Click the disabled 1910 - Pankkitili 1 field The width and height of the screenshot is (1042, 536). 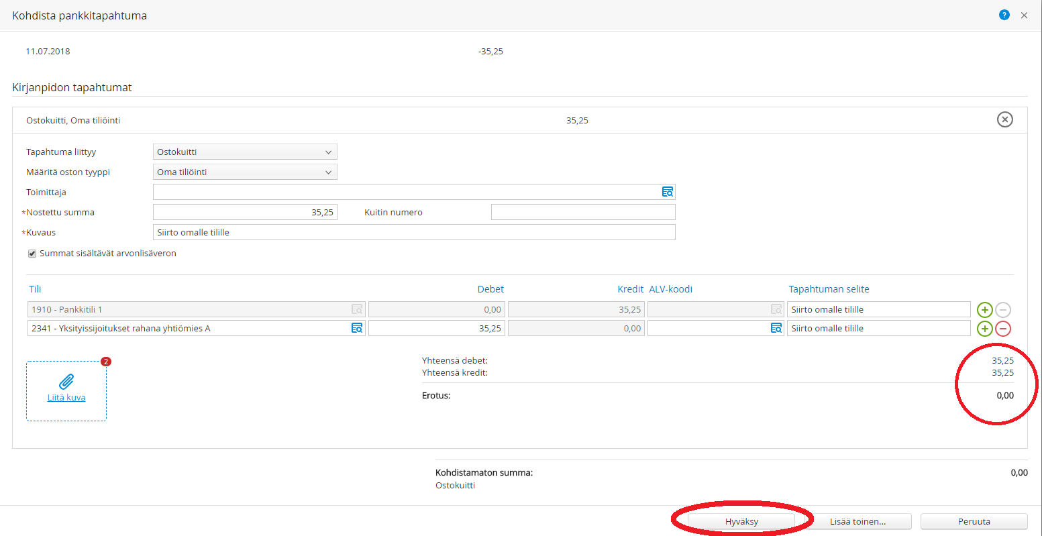click(x=197, y=309)
